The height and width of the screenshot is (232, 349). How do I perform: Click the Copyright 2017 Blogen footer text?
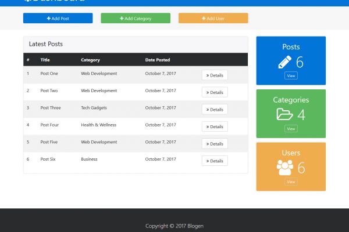(x=174, y=226)
